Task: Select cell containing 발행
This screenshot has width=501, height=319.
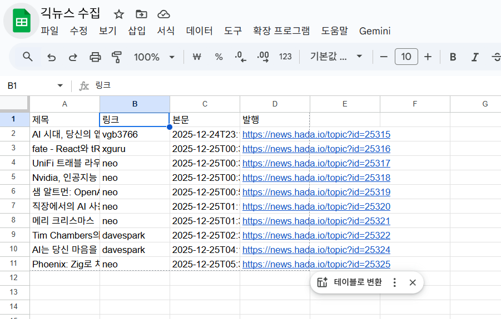Action: (x=275, y=119)
